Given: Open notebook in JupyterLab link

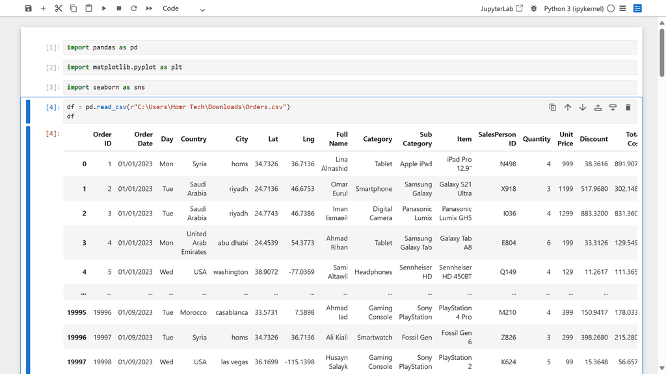Looking at the screenshot, I should [x=501, y=8].
